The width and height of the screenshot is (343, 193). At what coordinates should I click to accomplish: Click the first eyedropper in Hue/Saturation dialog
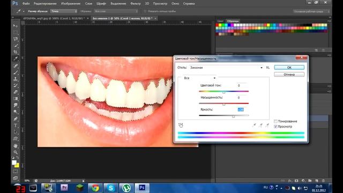click(254, 125)
